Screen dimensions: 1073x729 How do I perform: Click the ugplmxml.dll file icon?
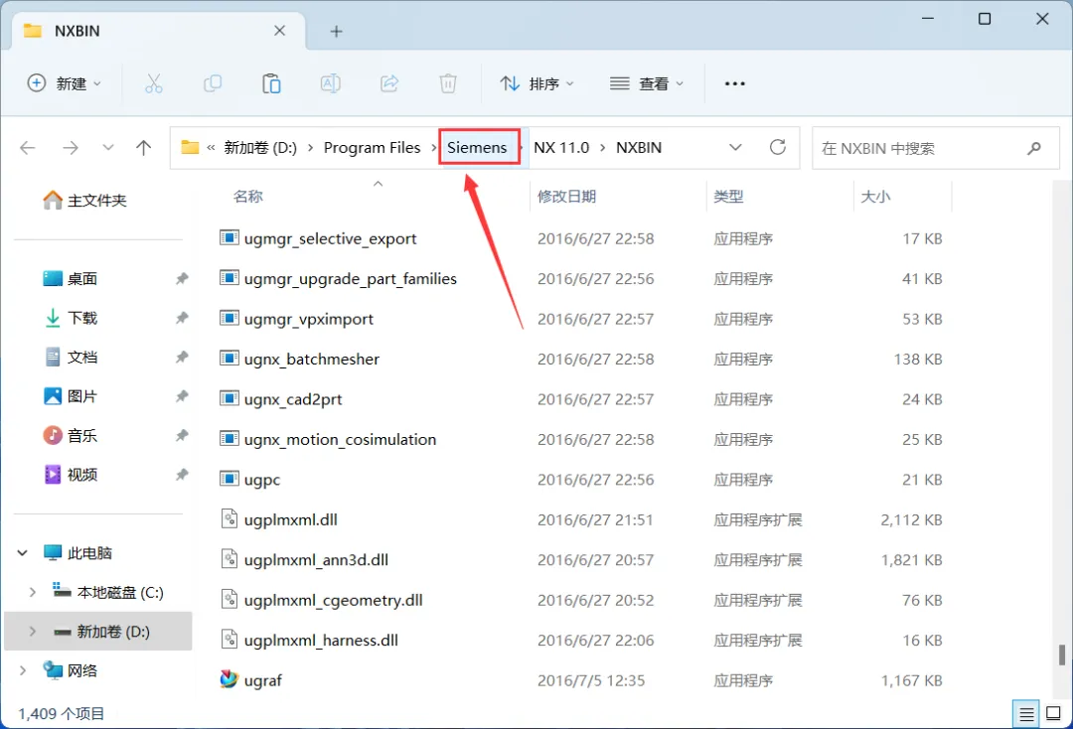click(229, 519)
